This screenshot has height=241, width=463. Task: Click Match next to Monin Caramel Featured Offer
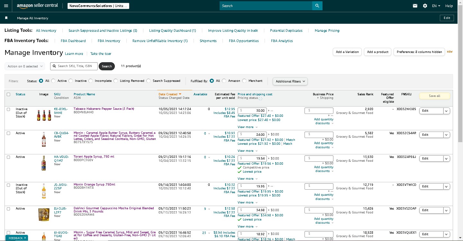(x=290, y=140)
